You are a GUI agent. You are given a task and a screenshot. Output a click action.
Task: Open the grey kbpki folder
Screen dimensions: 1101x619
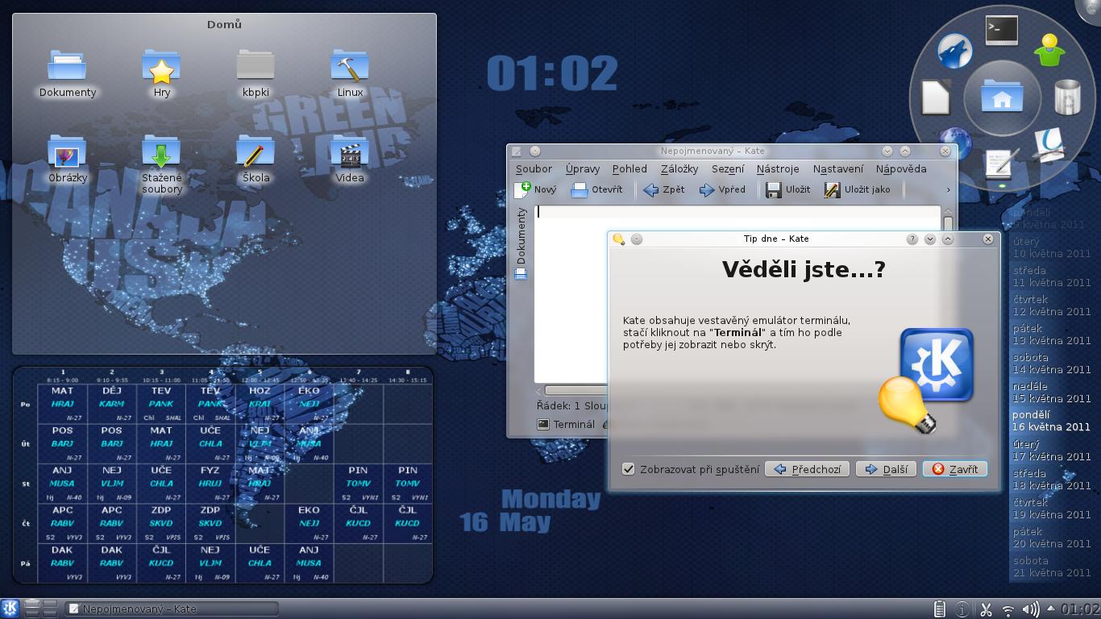(x=256, y=65)
